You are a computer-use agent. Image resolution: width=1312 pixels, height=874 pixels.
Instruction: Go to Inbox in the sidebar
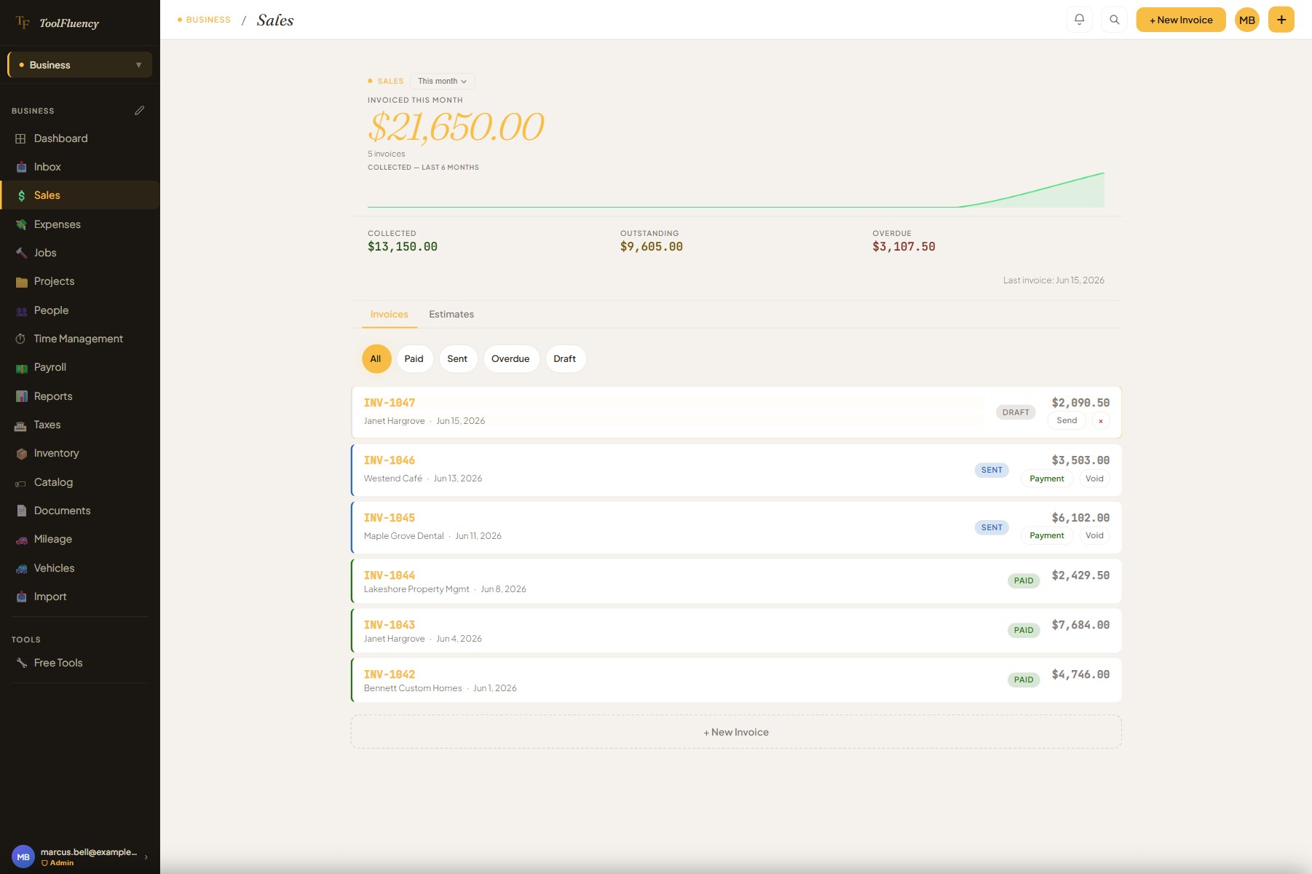click(80, 167)
